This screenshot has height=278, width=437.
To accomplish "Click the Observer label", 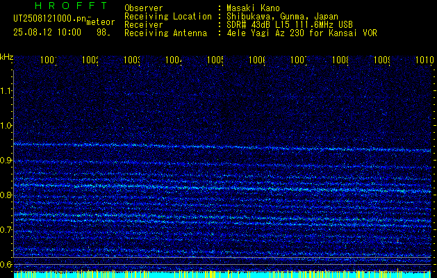I will coord(144,8).
